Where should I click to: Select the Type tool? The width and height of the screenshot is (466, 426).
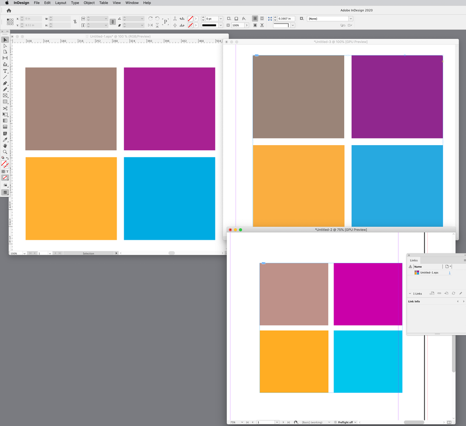click(5, 71)
